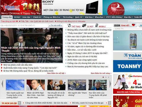This screenshot has height=107, width=142.
Task: Click the "tham nhũng" rubble thumbnail
Action: [77, 85]
